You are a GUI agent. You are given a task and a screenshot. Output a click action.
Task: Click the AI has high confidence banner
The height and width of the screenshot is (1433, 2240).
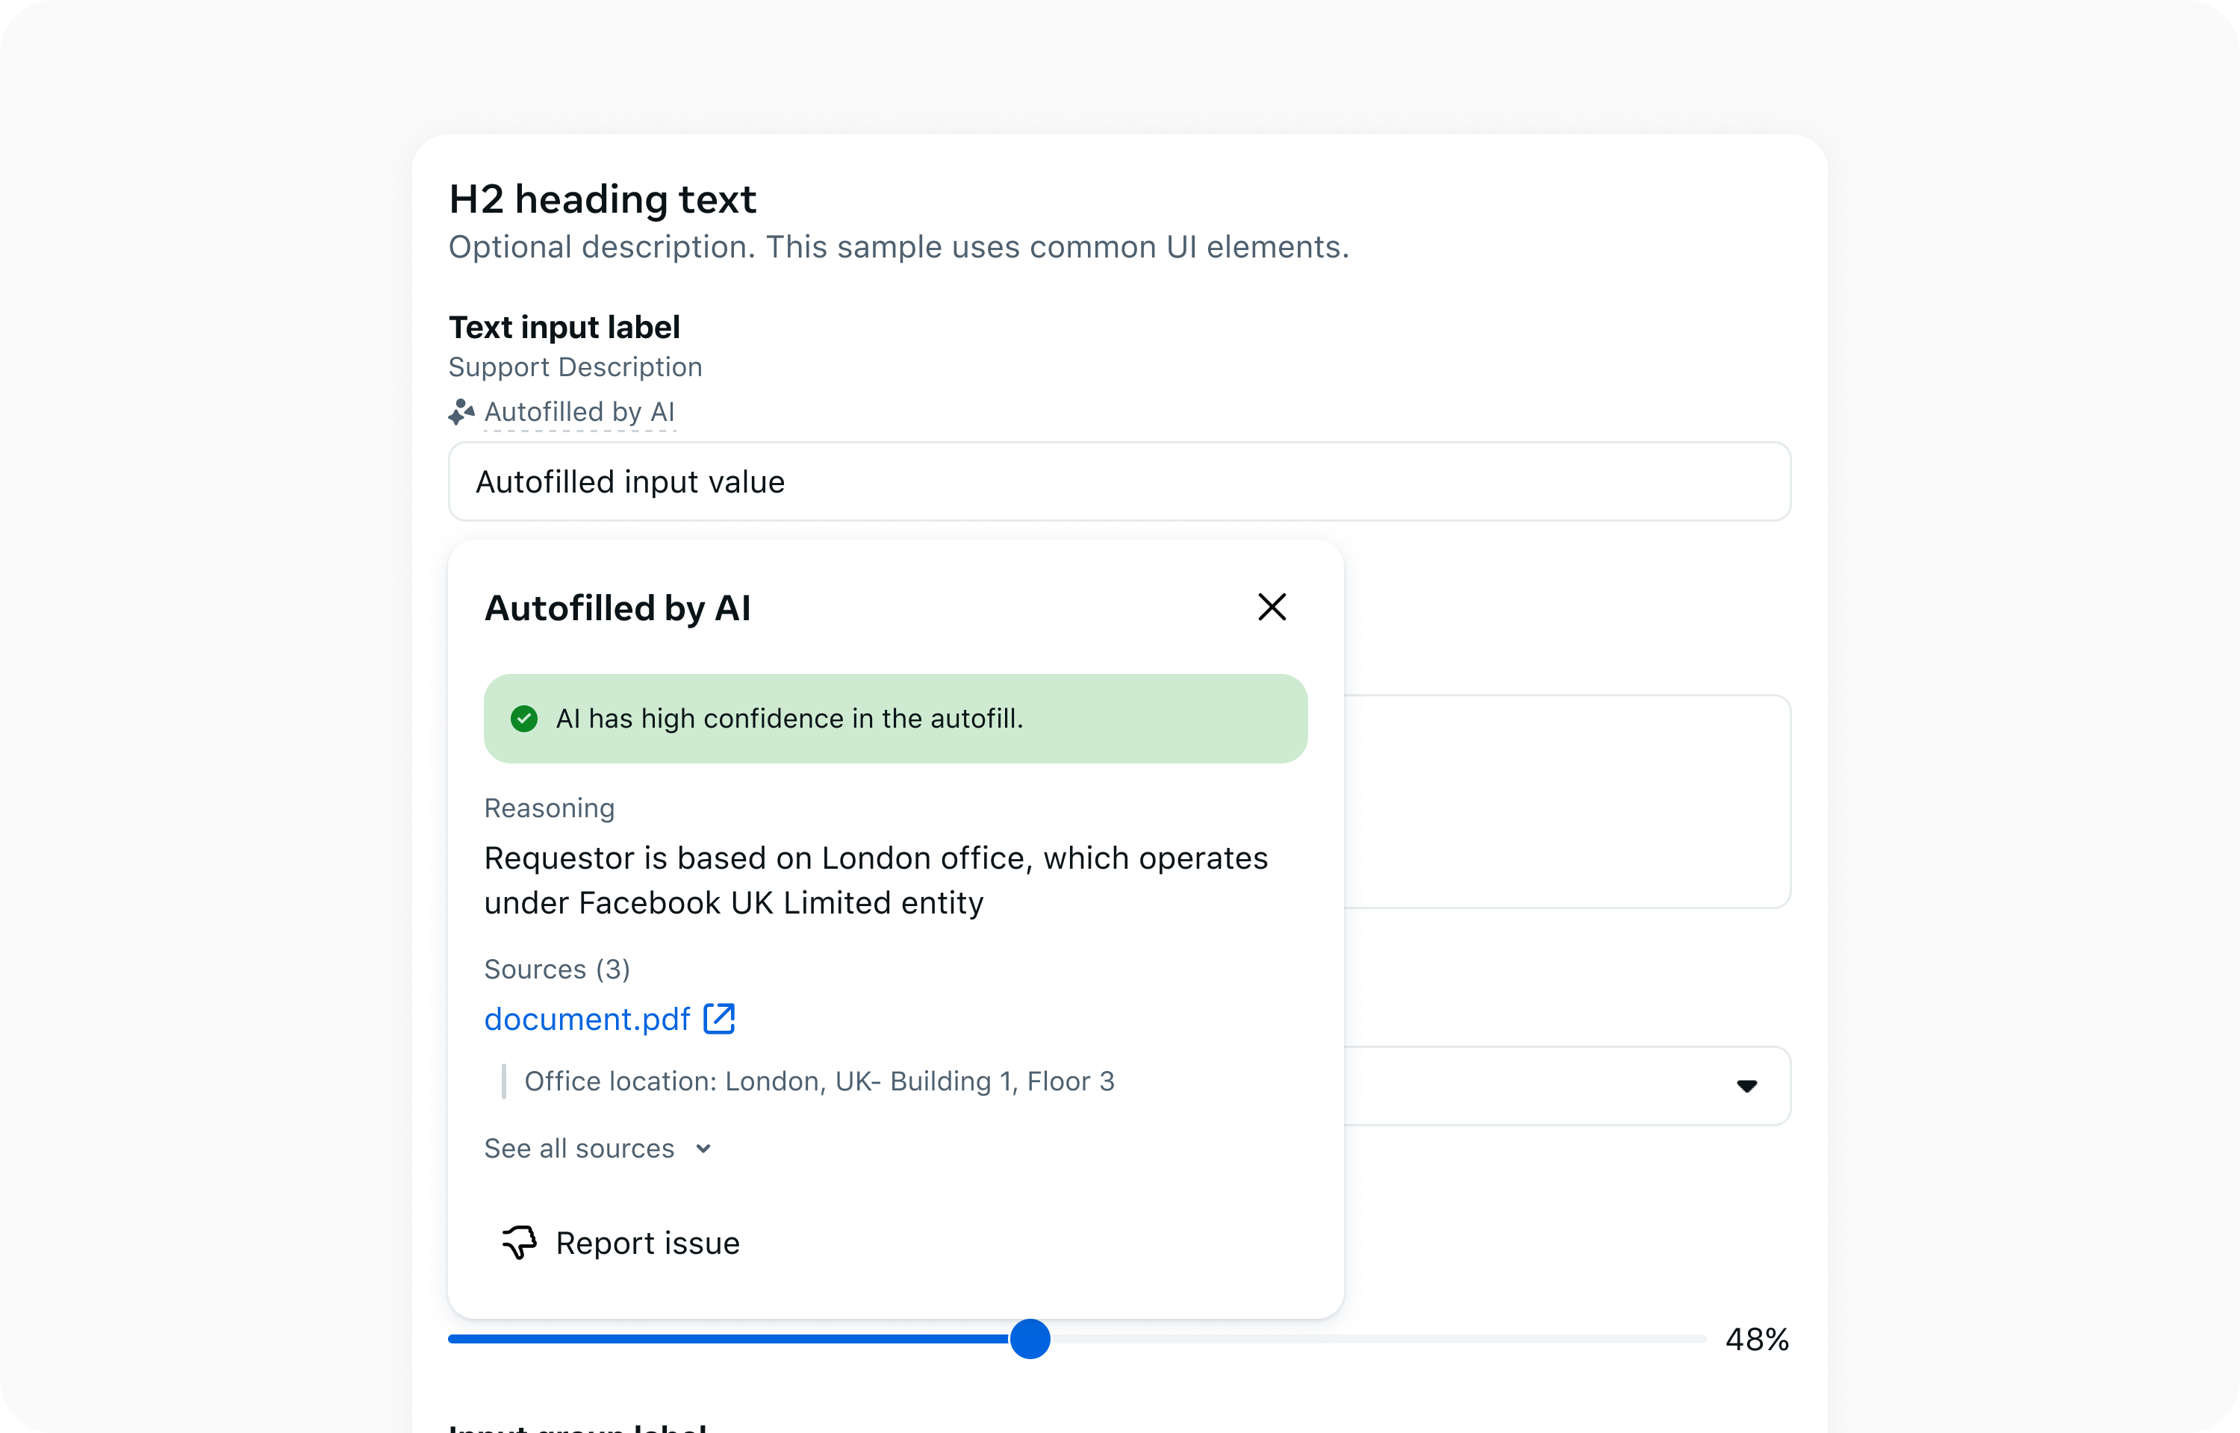pos(894,717)
